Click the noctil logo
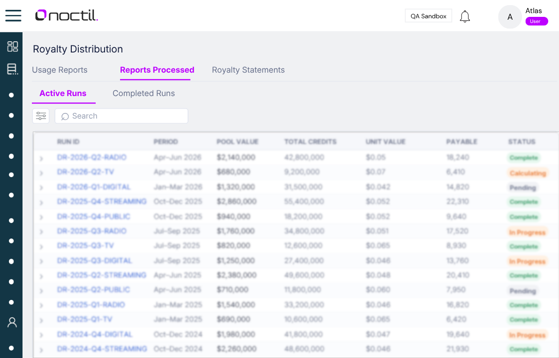Viewport: 559px width, 358px height. click(x=66, y=15)
